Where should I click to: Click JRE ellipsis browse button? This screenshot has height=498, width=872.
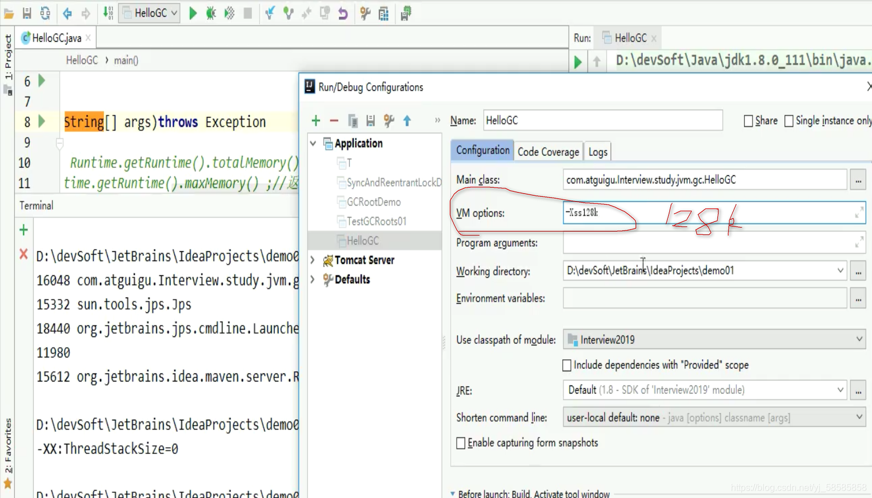(858, 391)
